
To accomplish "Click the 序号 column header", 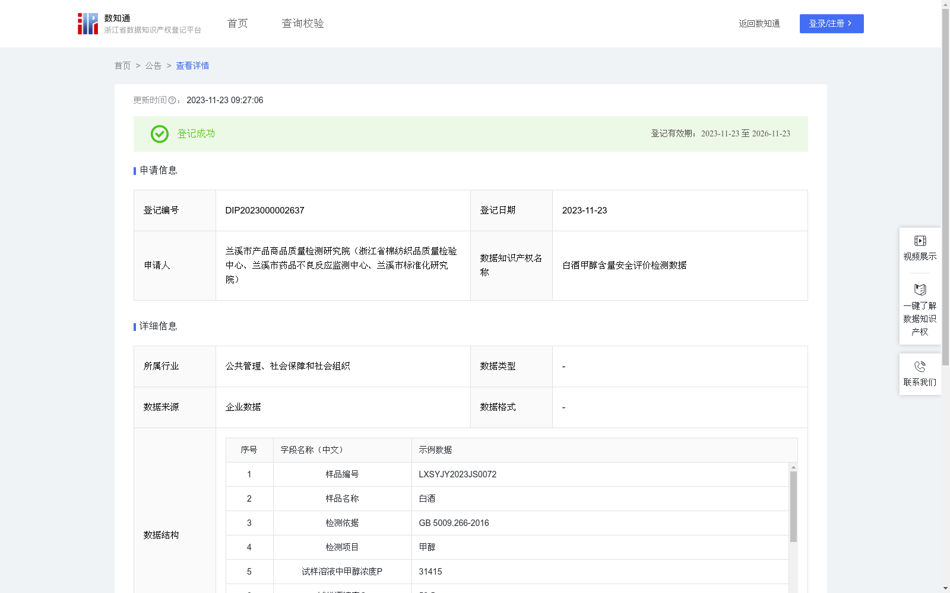I will pyautogui.click(x=249, y=450).
